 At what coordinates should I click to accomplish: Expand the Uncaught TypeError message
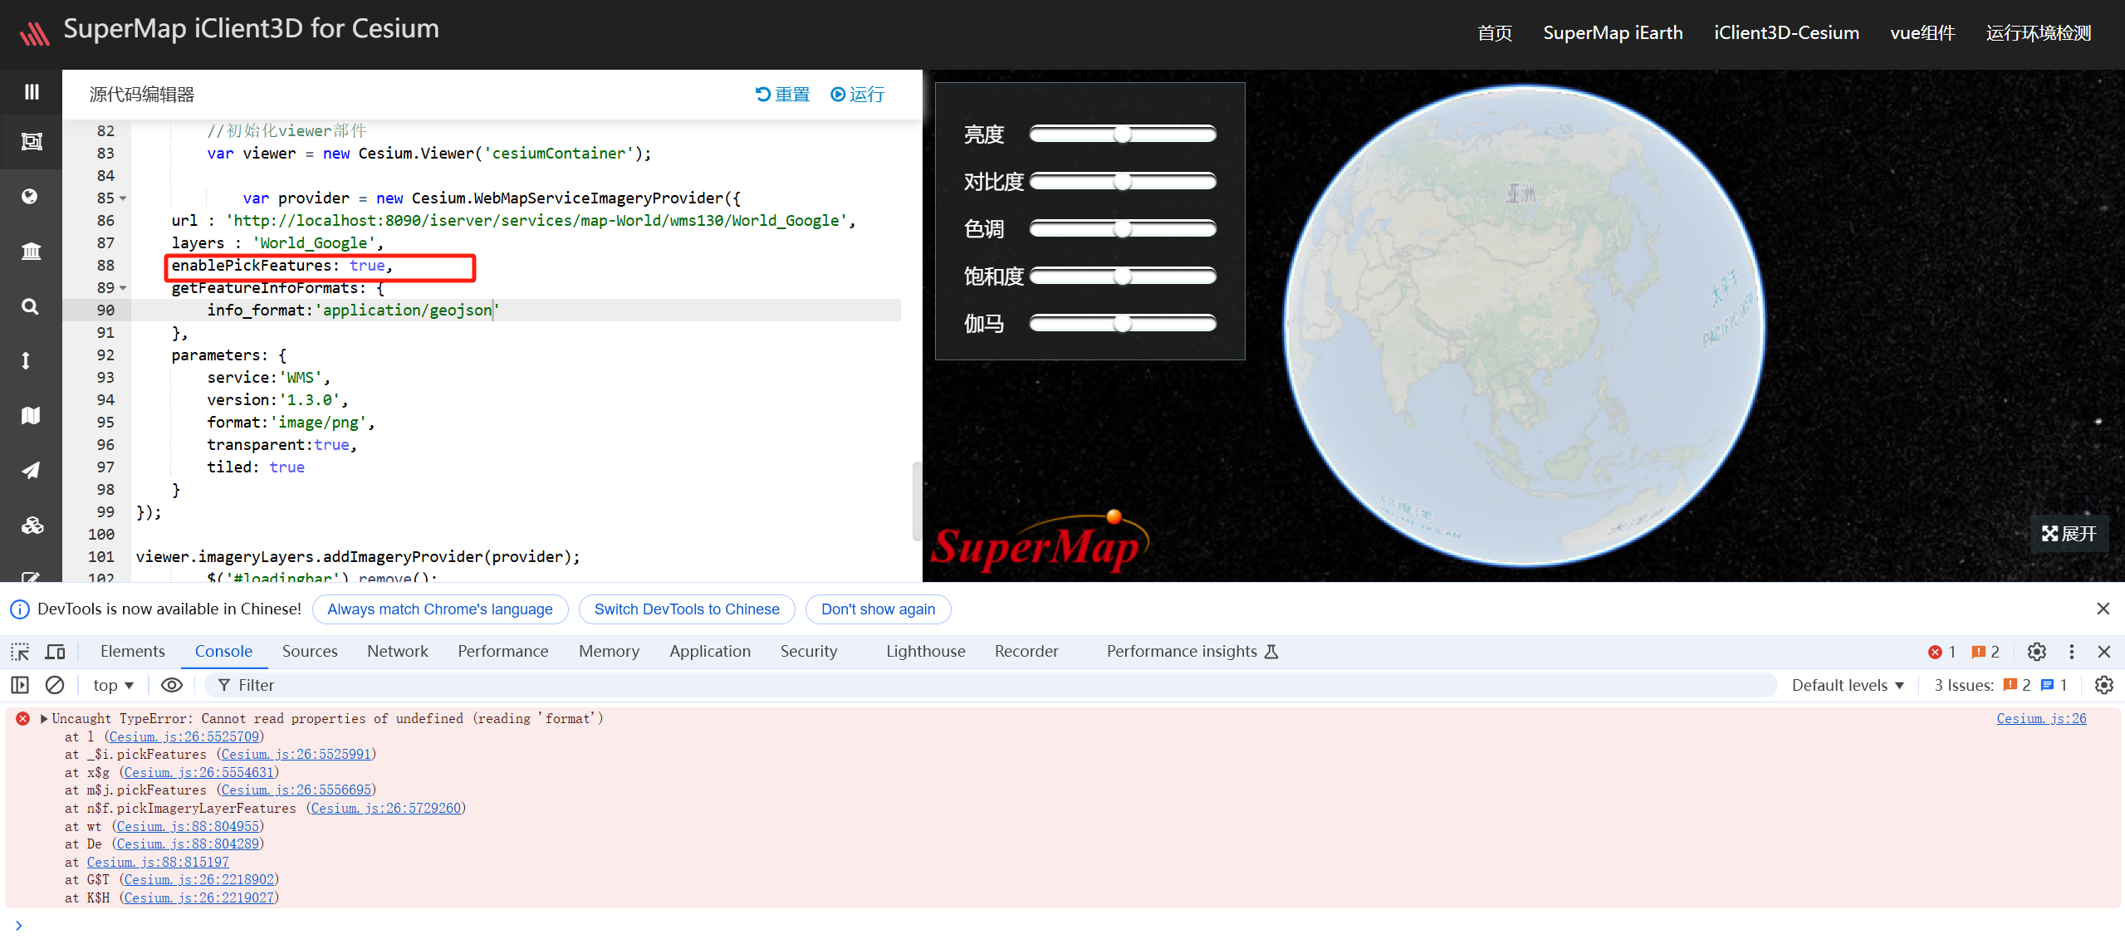click(44, 719)
